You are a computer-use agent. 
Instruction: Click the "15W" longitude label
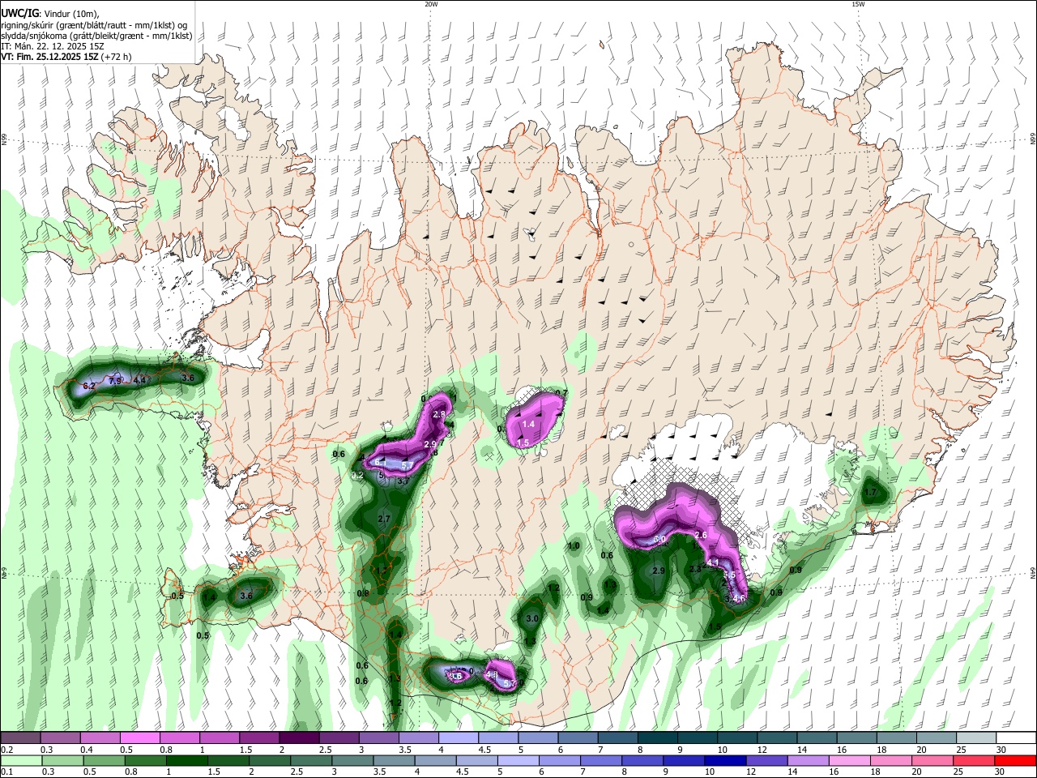pyautogui.click(x=857, y=4)
